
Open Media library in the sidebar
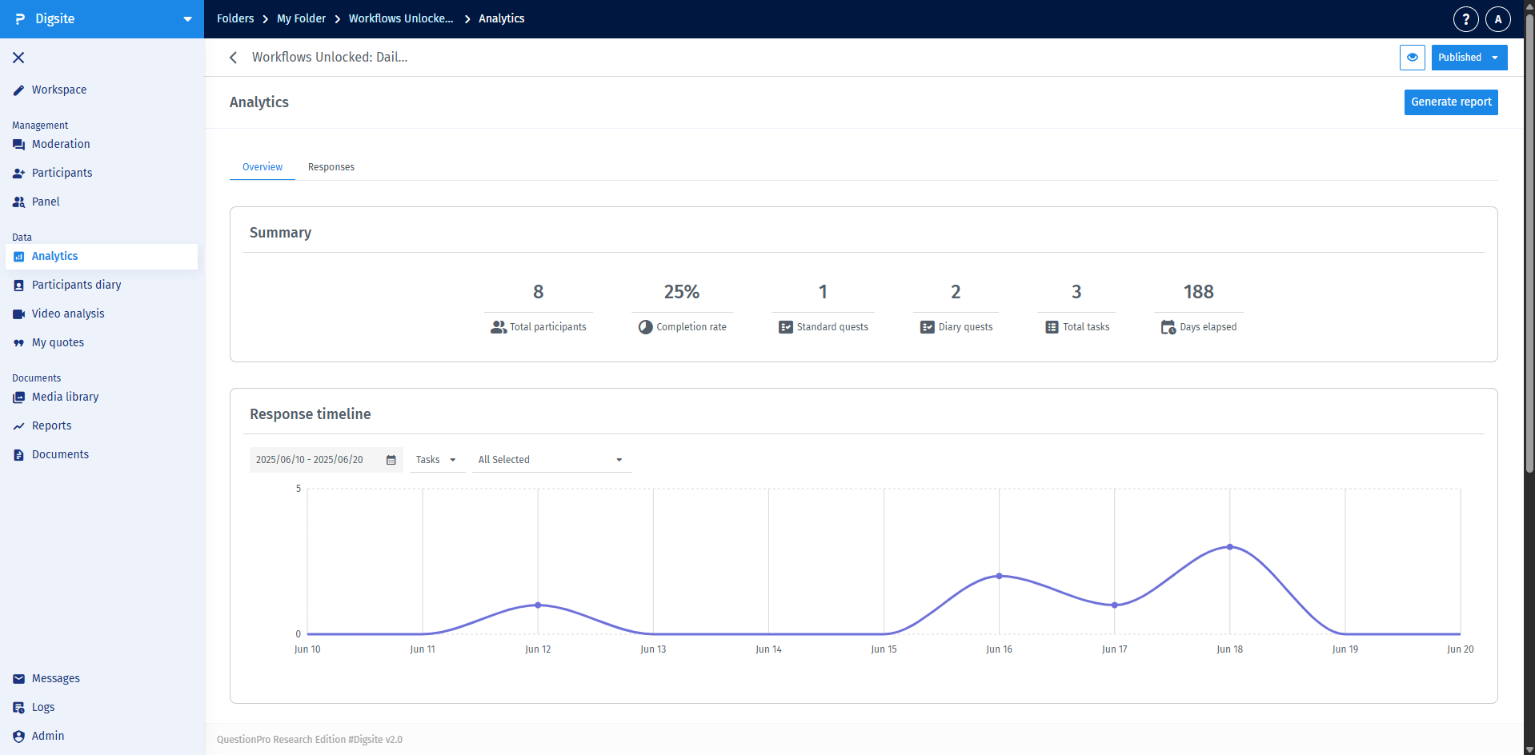click(65, 397)
